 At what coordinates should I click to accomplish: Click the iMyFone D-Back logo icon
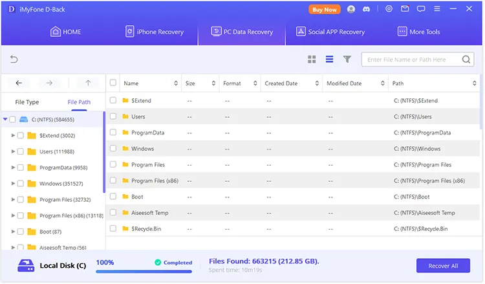[12, 9]
